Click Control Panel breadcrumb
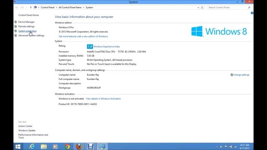Viewport: 267px width, 150px height. tap(48, 7)
